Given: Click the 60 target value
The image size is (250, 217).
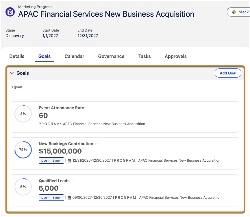Looking at the screenshot, I should click(x=43, y=115).
